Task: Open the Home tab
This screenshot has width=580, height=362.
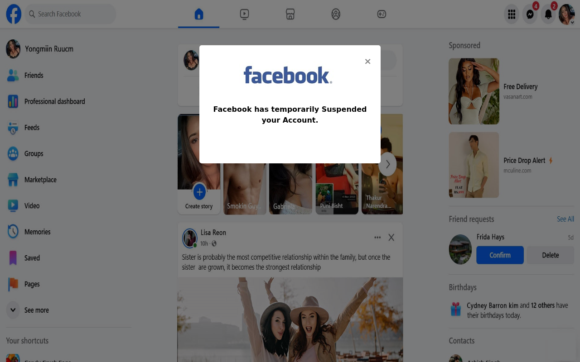Action: click(x=198, y=14)
